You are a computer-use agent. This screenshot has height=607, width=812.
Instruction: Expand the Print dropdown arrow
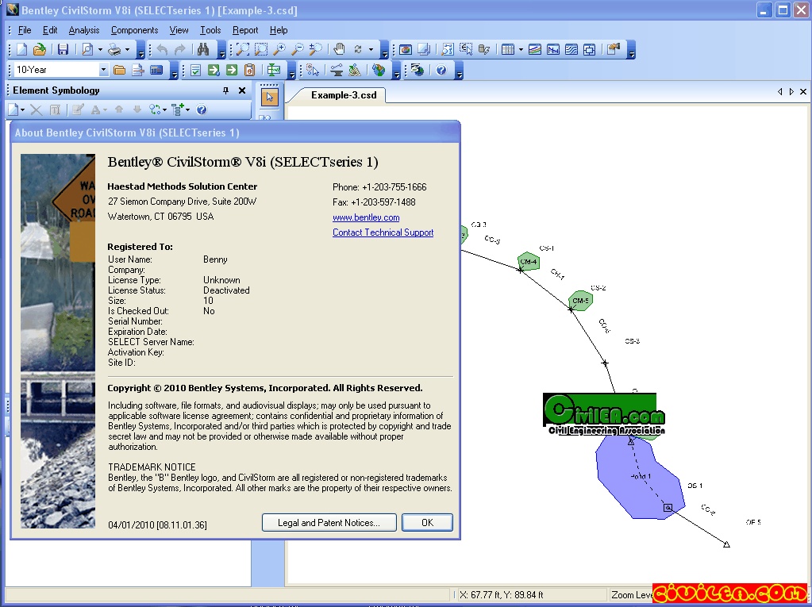[127, 50]
